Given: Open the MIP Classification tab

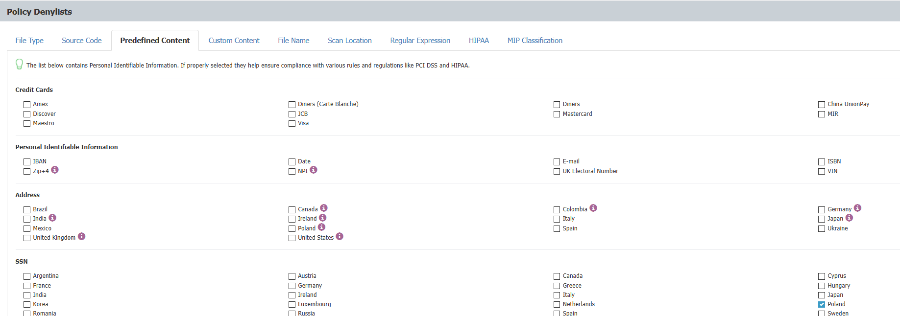Looking at the screenshot, I should tap(535, 41).
